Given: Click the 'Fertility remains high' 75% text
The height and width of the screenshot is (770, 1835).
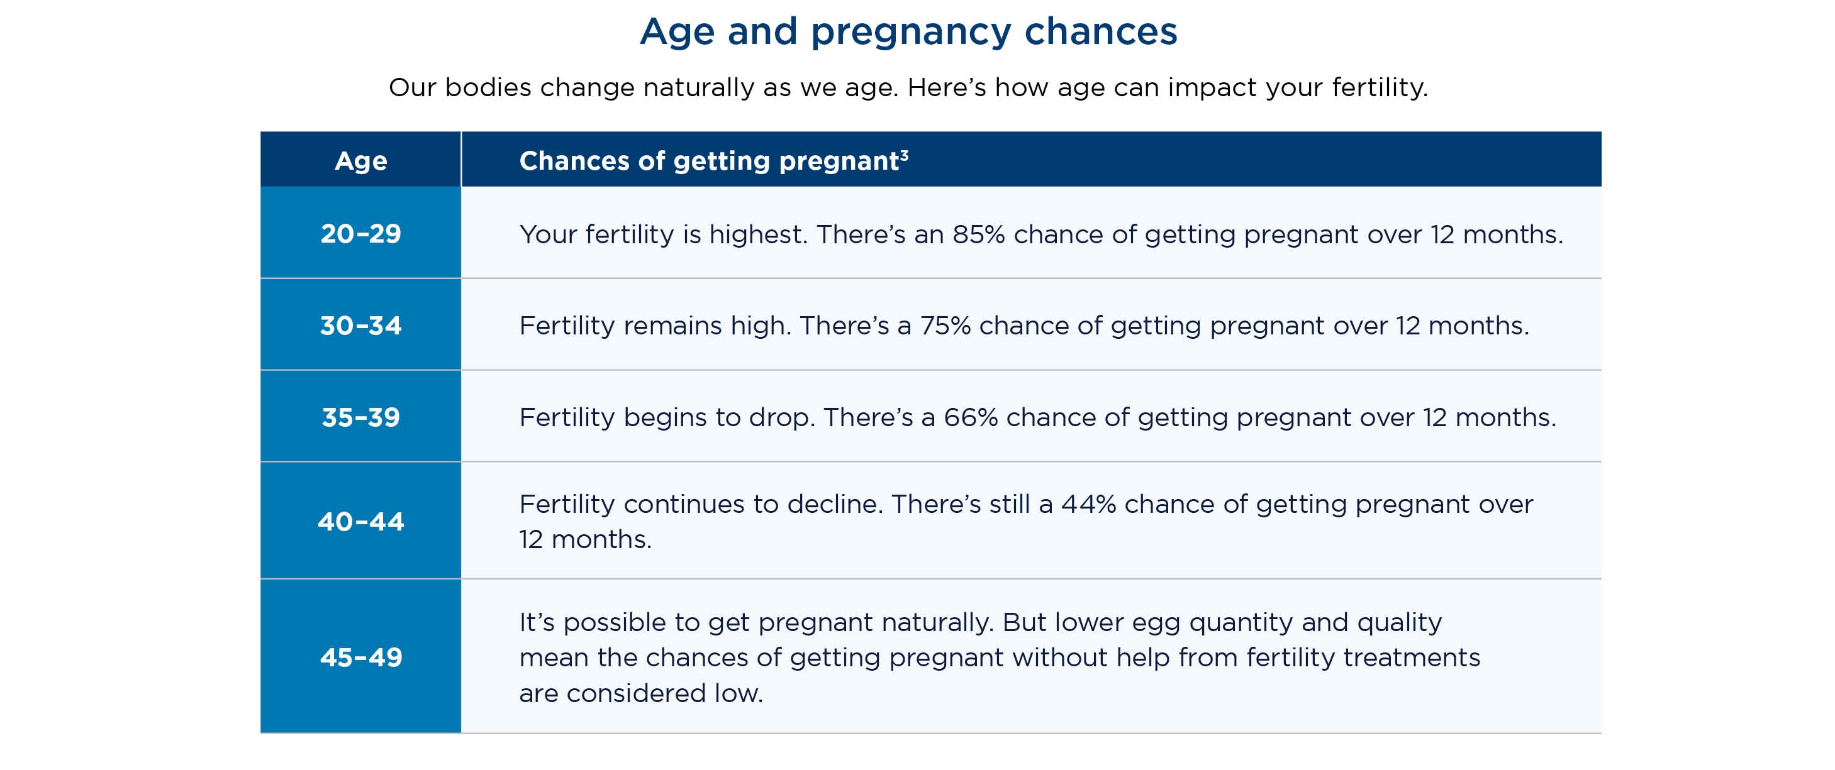Looking at the screenshot, I should [1023, 325].
